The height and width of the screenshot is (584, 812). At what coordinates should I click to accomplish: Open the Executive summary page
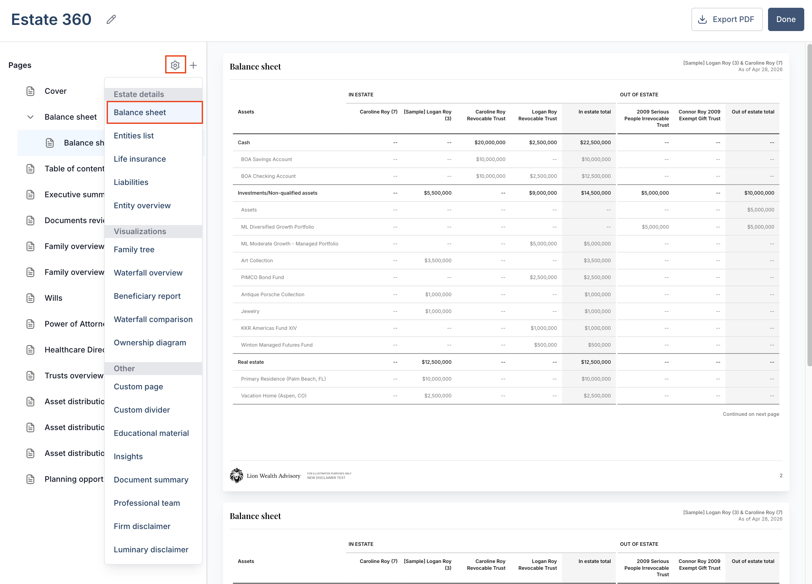point(74,194)
